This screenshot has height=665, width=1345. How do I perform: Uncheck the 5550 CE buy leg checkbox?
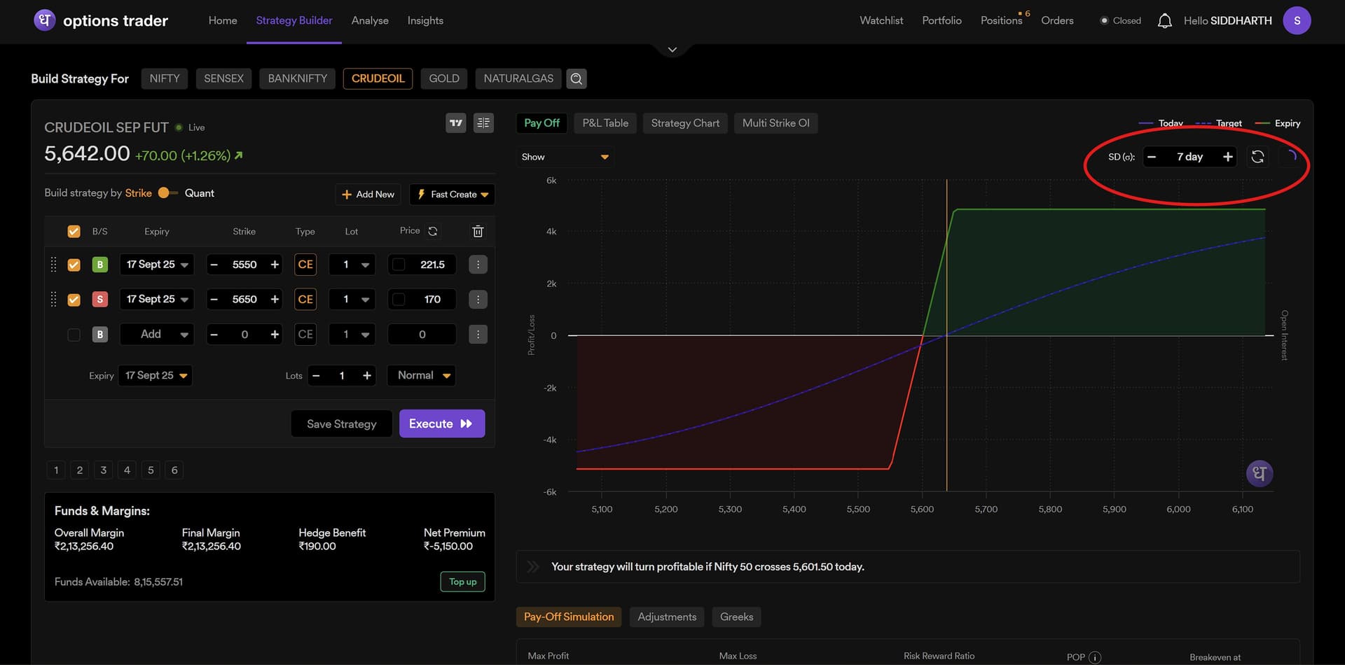click(74, 265)
